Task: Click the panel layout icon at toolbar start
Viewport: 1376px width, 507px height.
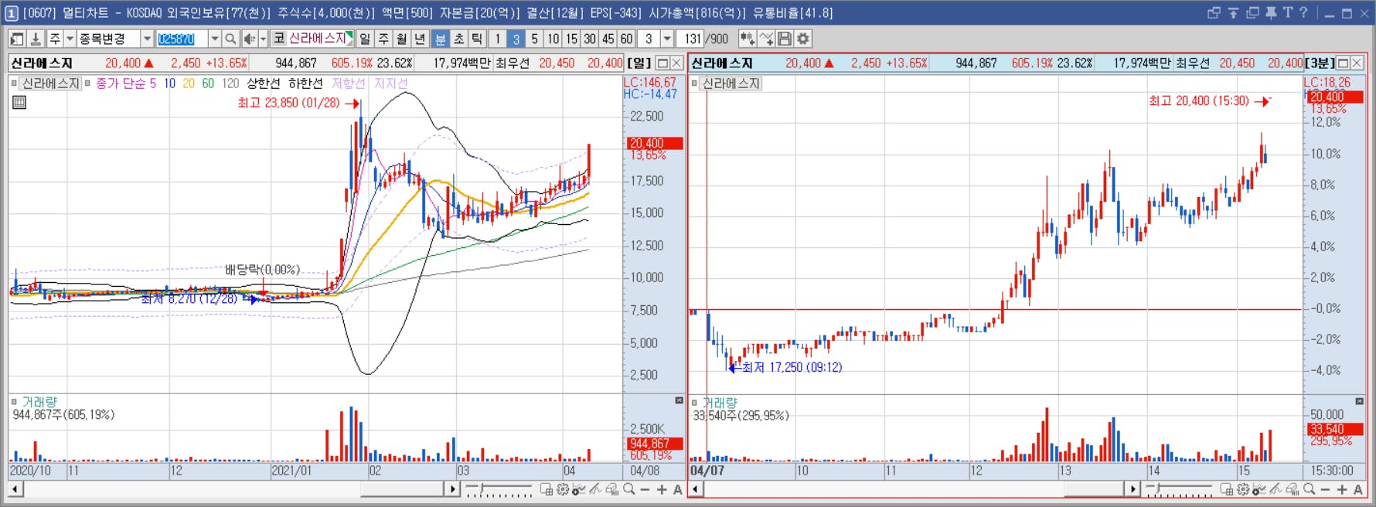Action: point(17,39)
